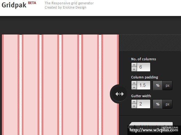Click the 'No. of columns' label

[x=143, y=59]
